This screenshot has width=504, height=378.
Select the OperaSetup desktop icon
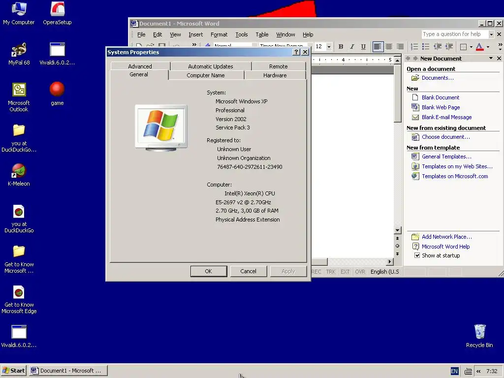(57, 13)
